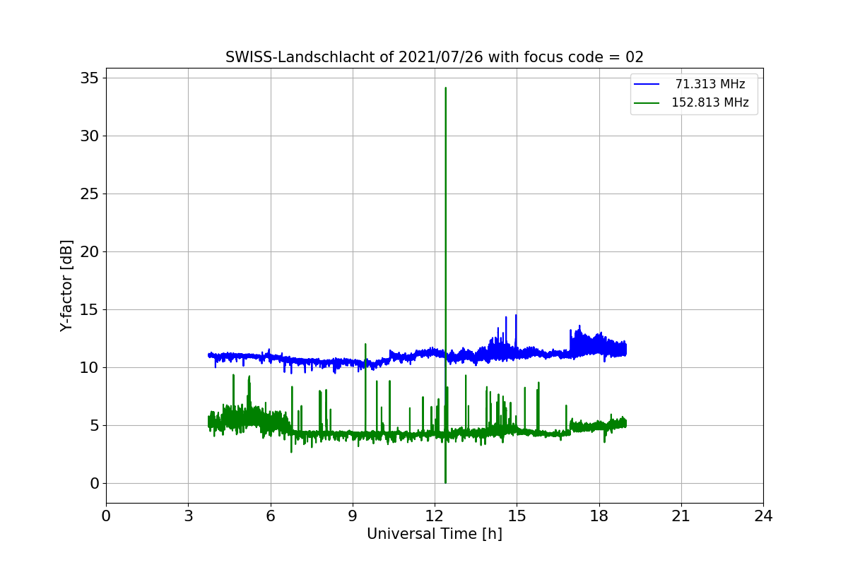848x565 pixels.
Task: Select the '152.813 MHz' legend label
Action: point(710,102)
